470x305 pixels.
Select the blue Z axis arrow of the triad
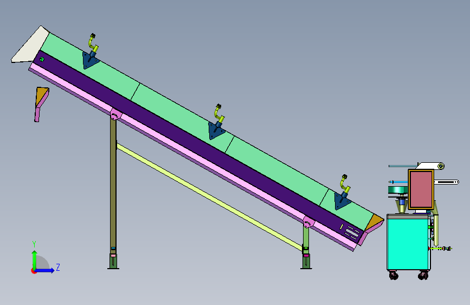[45, 270]
